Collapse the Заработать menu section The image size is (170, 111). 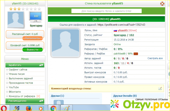click(41, 65)
